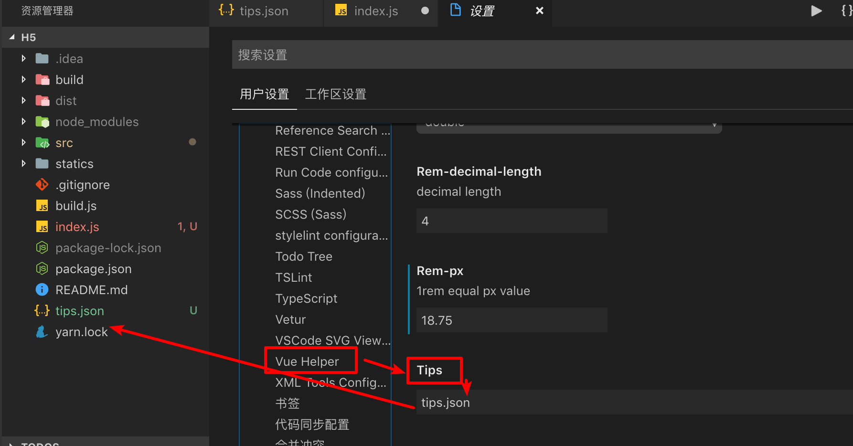This screenshot has height=446, width=853.
Task: Click the Rem-px value field showing 18.75
Action: click(x=512, y=320)
